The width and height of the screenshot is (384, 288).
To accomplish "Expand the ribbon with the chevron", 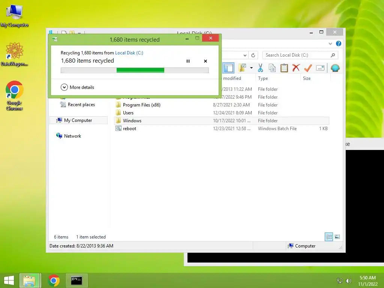I will (330, 43).
